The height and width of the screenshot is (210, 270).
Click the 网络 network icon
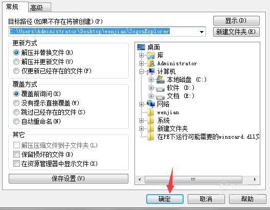(151, 104)
